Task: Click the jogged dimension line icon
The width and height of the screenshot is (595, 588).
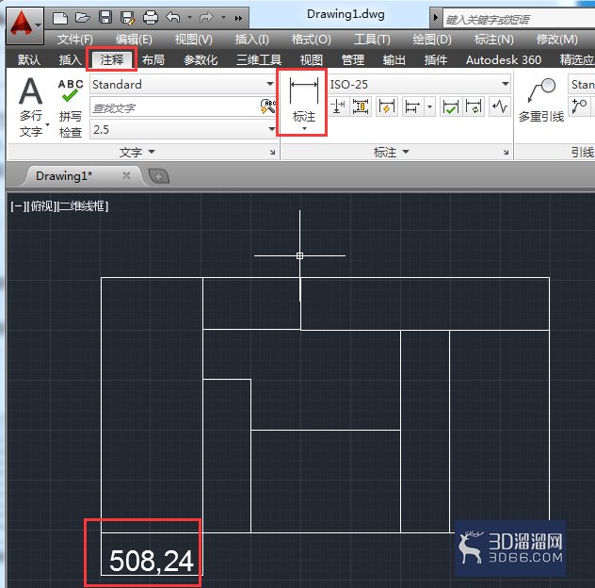Action: tap(500, 106)
